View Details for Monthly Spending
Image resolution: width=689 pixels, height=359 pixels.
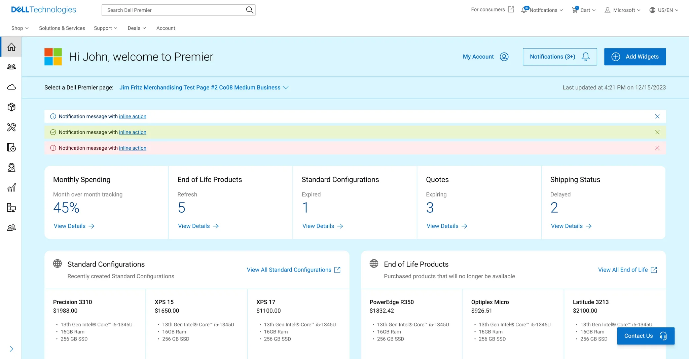tap(74, 226)
